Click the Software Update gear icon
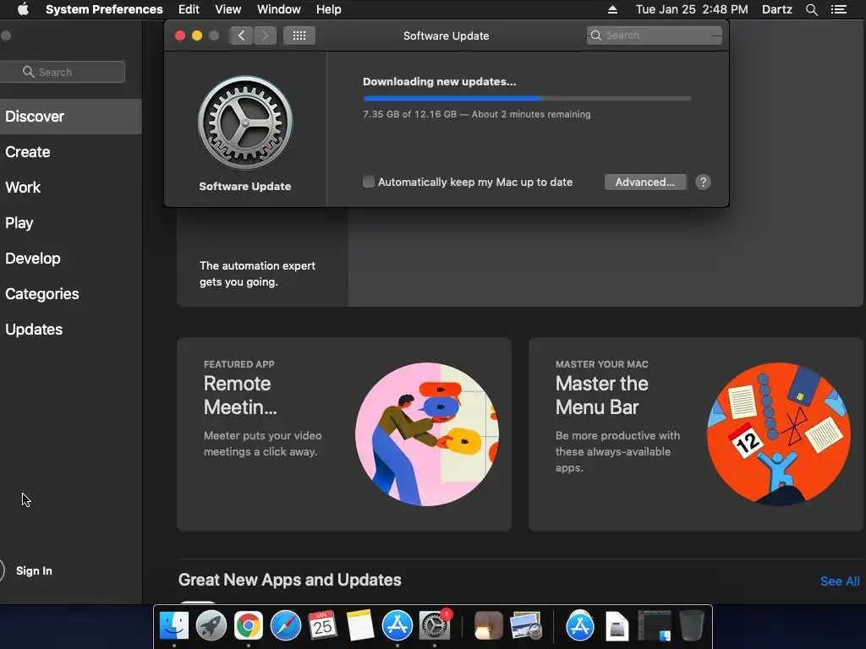The image size is (866, 649). (x=245, y=123)
